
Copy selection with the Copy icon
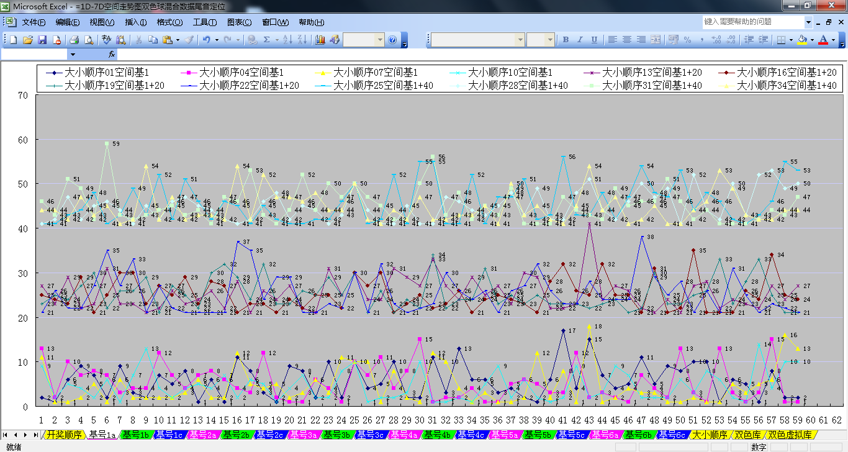(153, 40)
